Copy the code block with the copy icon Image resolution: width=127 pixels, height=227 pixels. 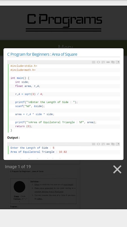tap(113, 62)
